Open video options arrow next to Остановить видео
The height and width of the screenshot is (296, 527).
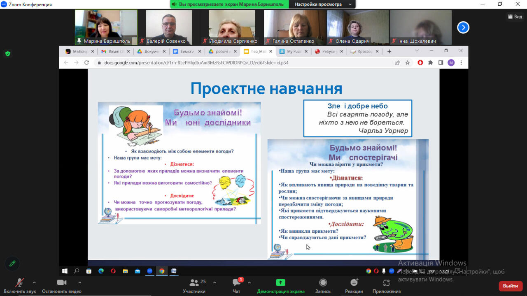(x=80, y=282)
